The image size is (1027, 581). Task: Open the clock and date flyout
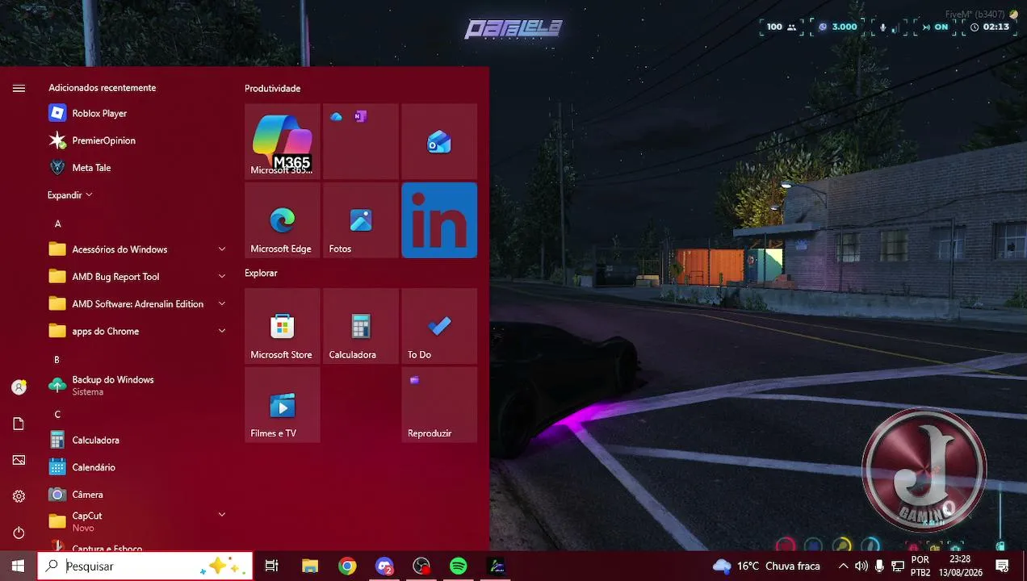click(x=960, y=566)
